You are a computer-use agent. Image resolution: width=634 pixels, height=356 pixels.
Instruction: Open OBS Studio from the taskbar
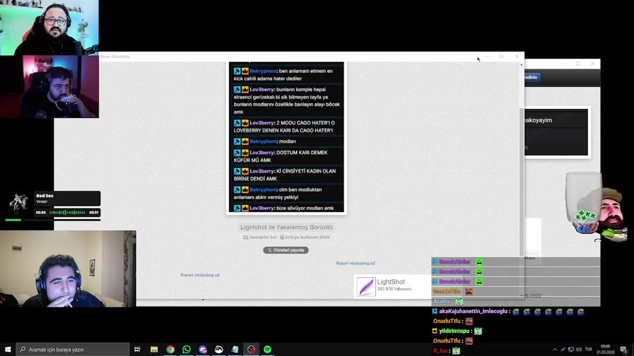[251, 350]
